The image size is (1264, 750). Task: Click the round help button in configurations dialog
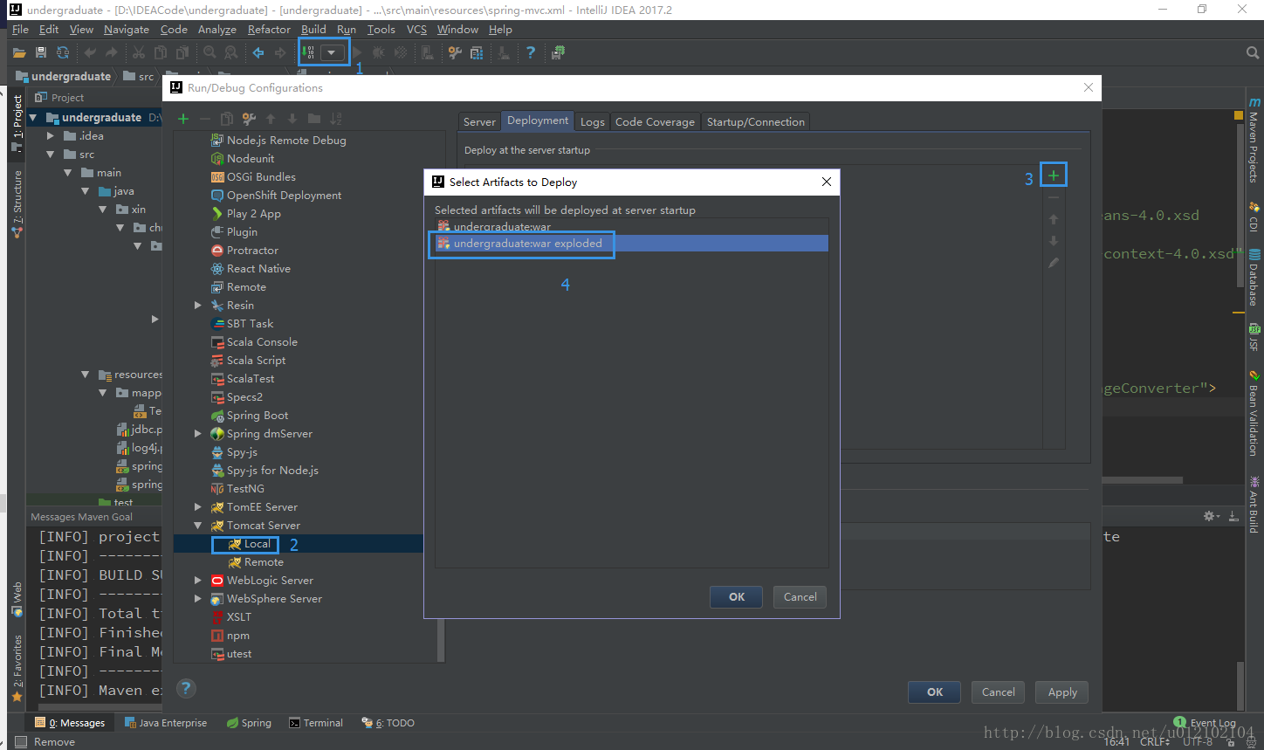click(186, 688)
